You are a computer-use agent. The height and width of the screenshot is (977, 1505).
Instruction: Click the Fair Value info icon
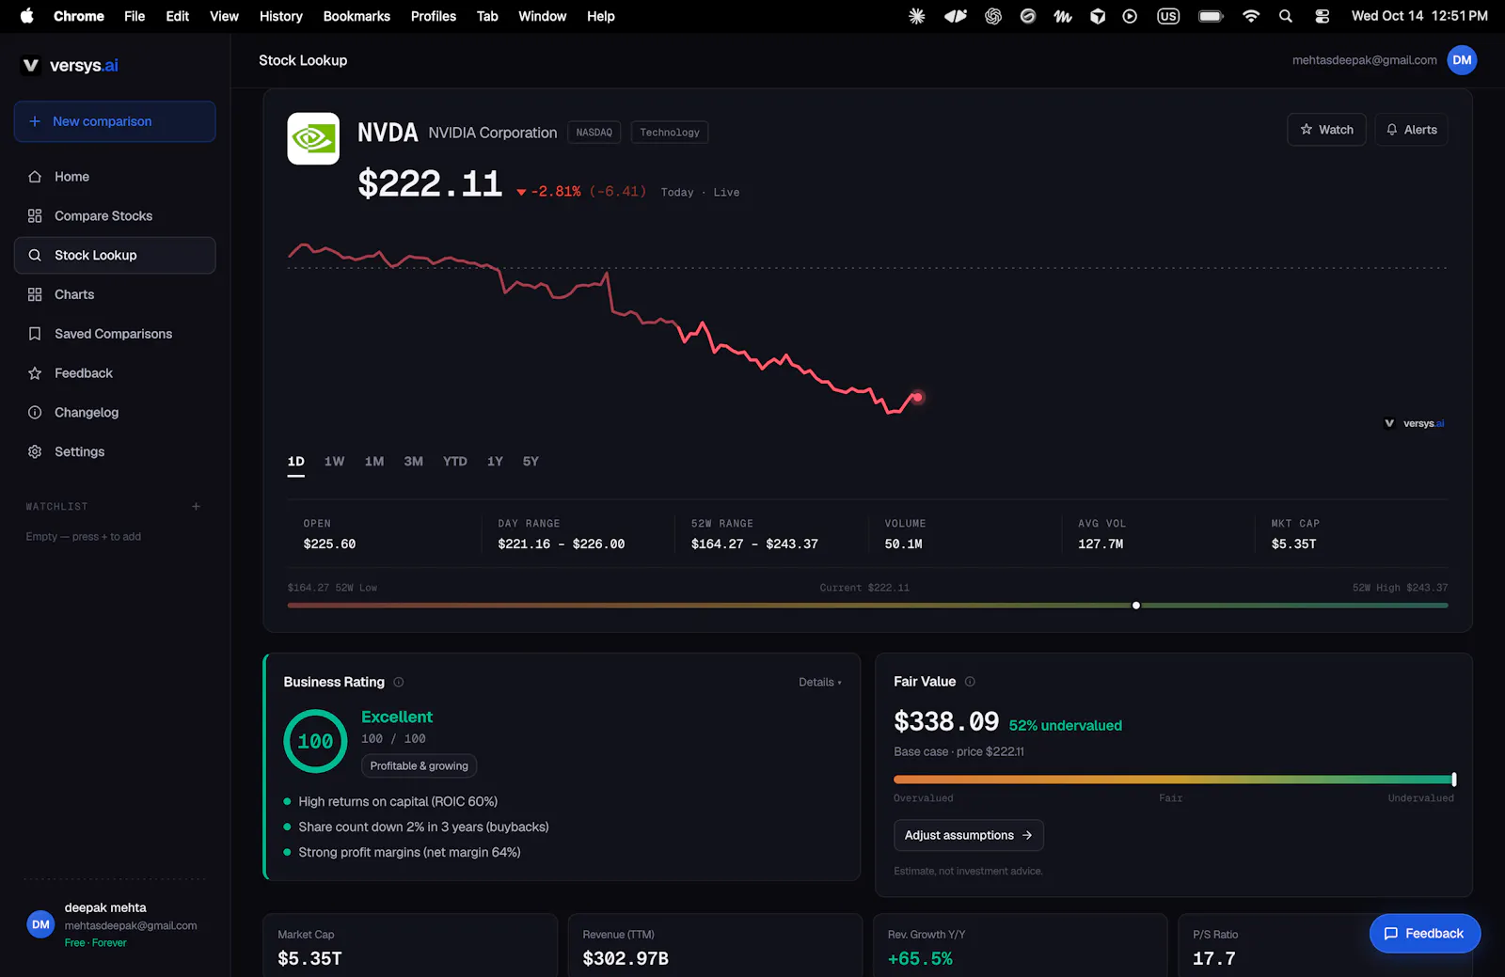click(970, 682)
